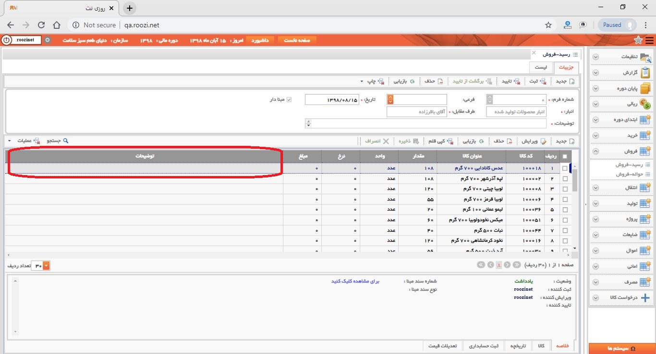Click the صفحه نخست button

[297, 40]
